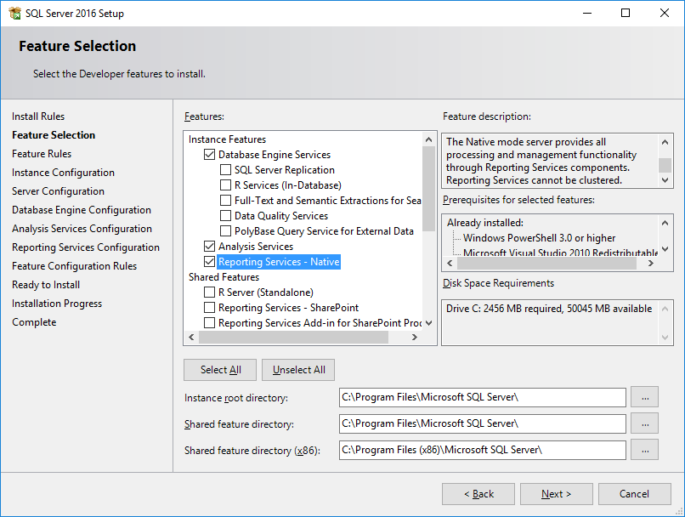Select Shared Features tree heading

pyautogui.click(x=224, y=277)
